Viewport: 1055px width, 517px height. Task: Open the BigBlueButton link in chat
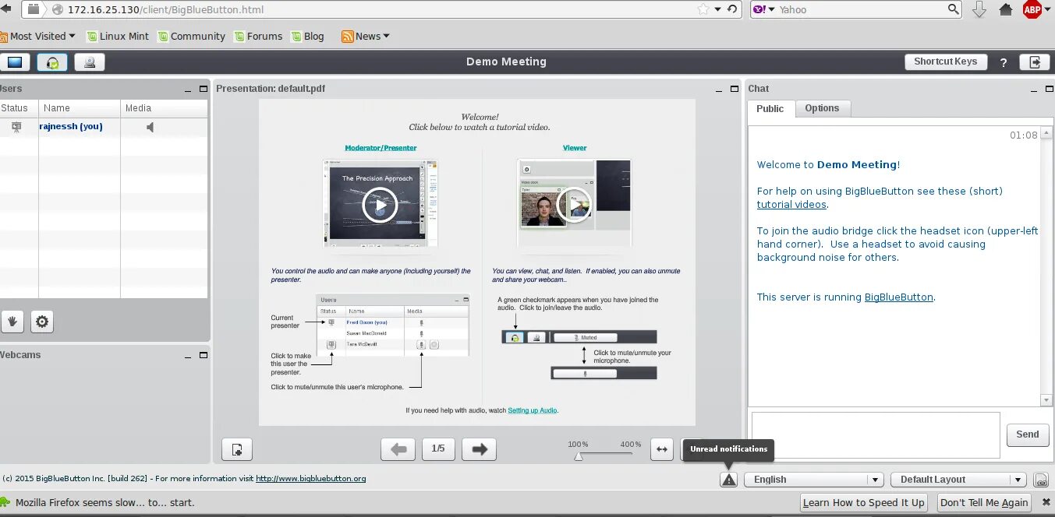tap(898, 297)
